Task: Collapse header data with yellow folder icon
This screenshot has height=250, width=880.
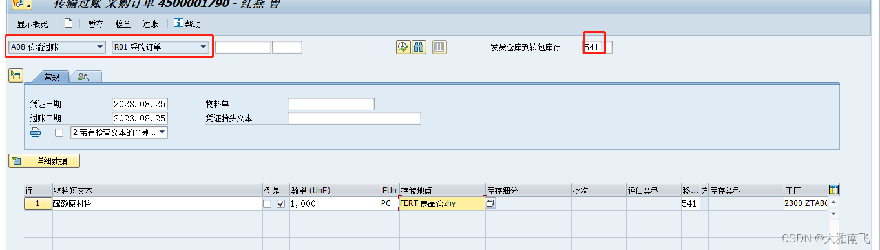Action: click(x=16, y=76)
